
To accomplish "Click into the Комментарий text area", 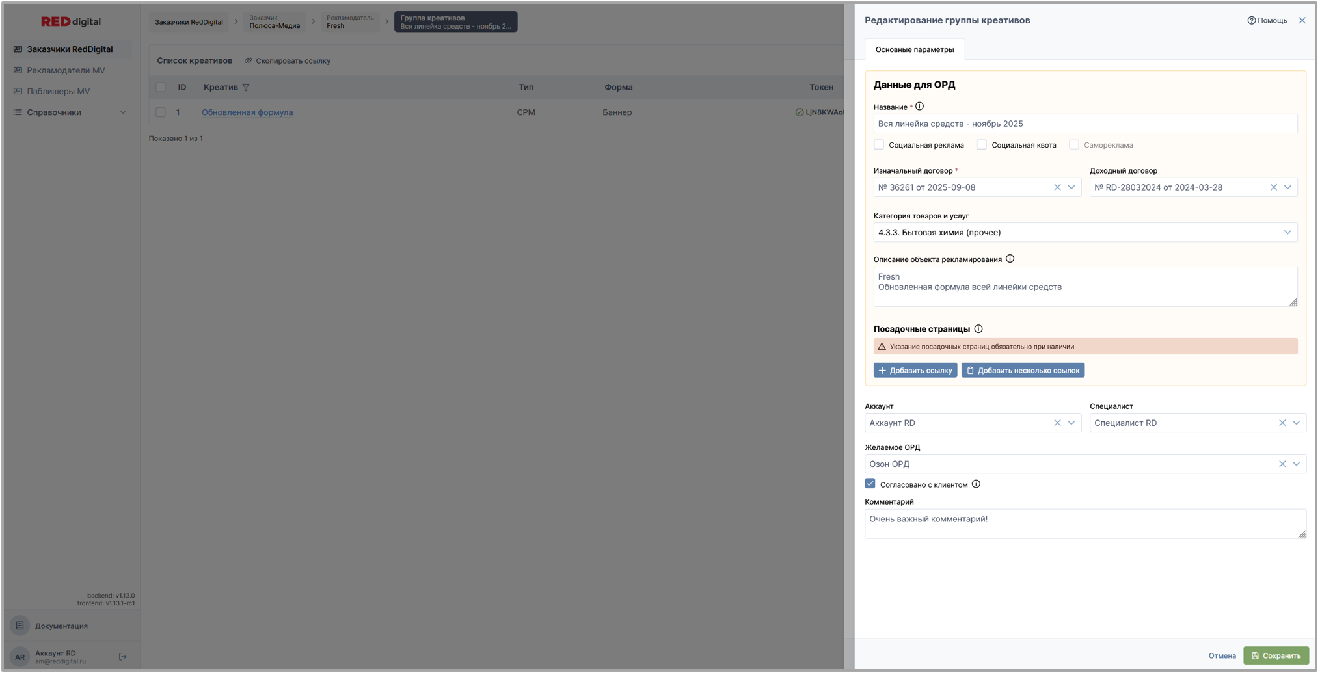I will (x=1084, y=524).
